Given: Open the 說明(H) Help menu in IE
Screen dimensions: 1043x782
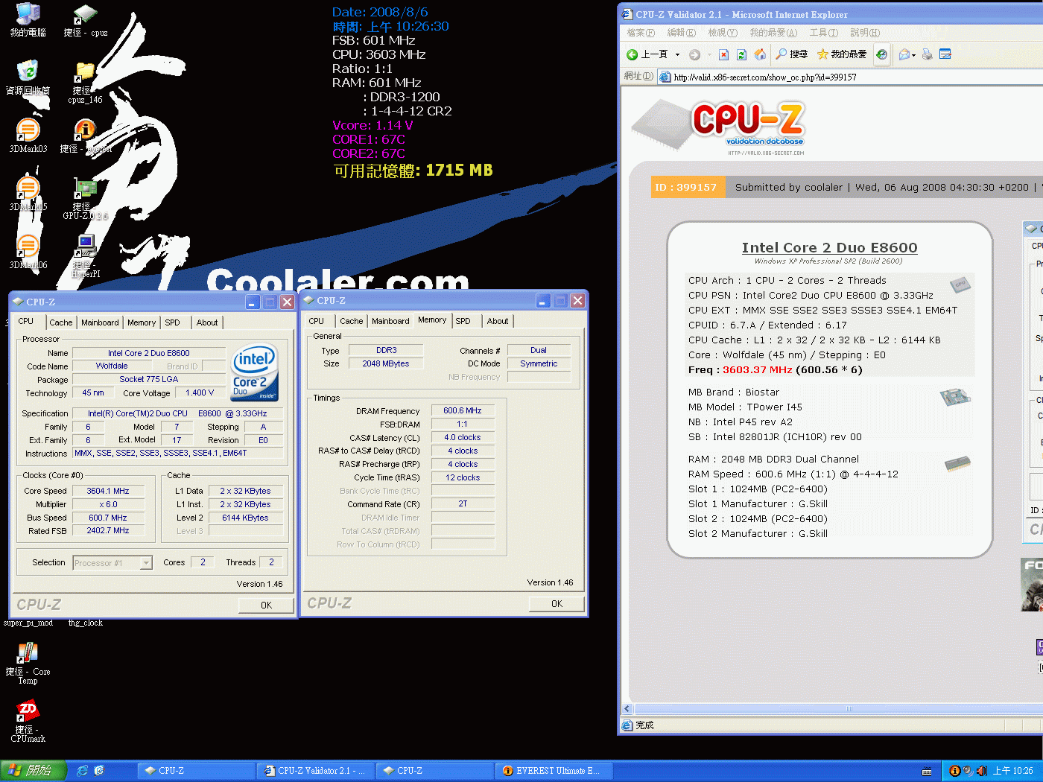Looking at the screenshot, I should [x=865, y=33].
